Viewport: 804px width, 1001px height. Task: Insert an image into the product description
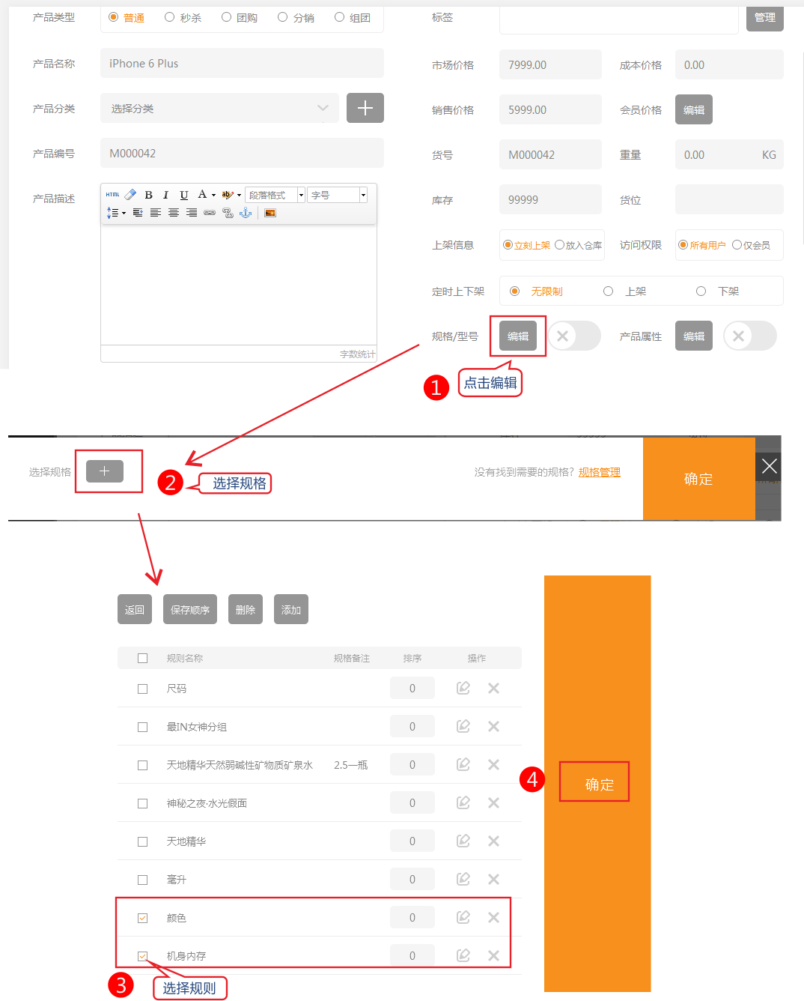[269, 213]
